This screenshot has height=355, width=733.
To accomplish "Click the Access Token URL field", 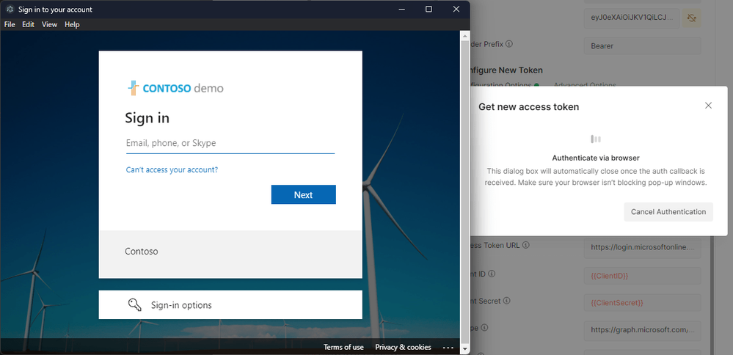I will click(x=642, y=248).
